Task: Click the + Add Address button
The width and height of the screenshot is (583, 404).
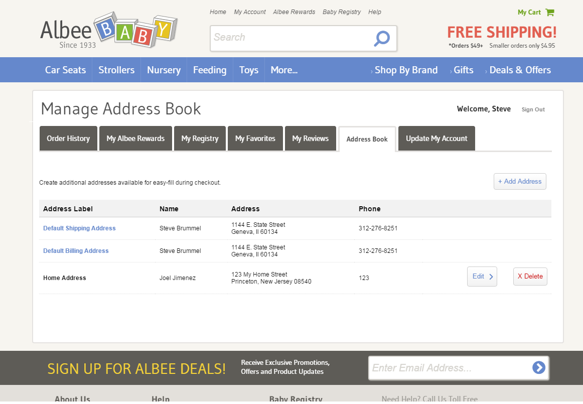Action: 519,182
